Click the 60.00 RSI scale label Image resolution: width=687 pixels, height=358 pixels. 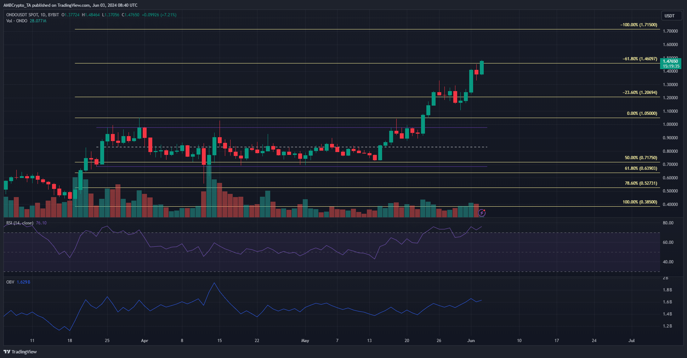click(x=668, y=242)
